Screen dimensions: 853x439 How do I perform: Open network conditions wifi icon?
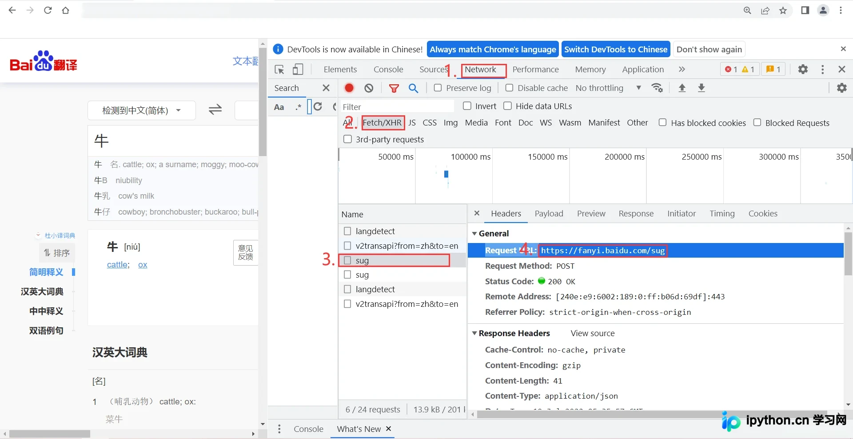click(657, 88)
